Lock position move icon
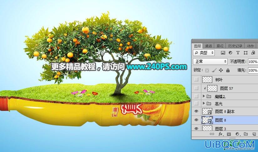 pos(221,70)
